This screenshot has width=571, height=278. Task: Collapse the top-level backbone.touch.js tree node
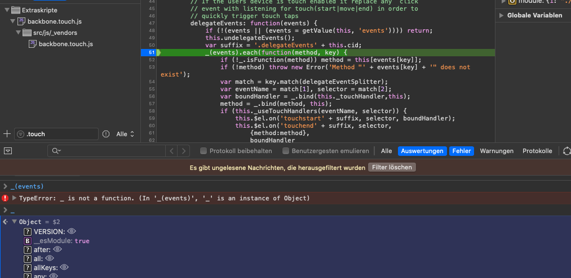[13, 21]
